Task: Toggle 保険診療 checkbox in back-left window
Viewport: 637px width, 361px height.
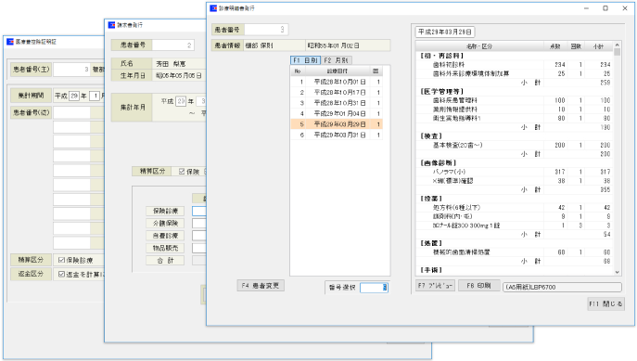Action: pyautogui.click(x=61, y=260)
